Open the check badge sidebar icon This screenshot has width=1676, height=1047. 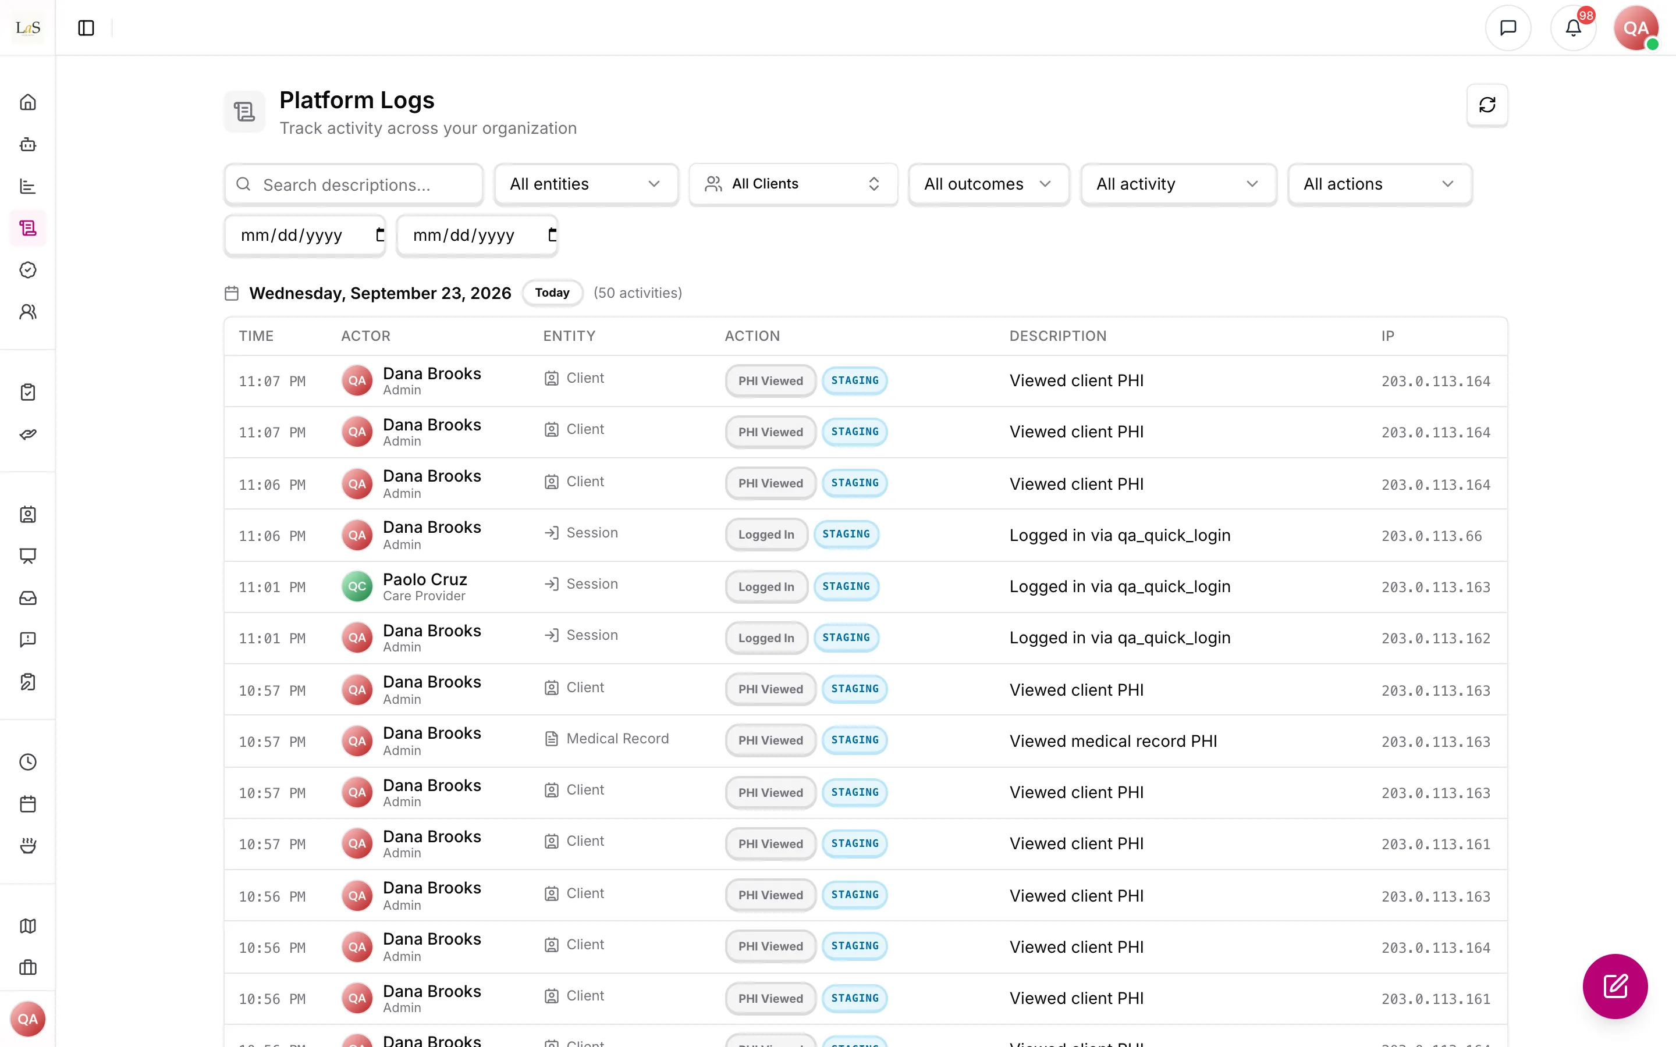[28, 270]
